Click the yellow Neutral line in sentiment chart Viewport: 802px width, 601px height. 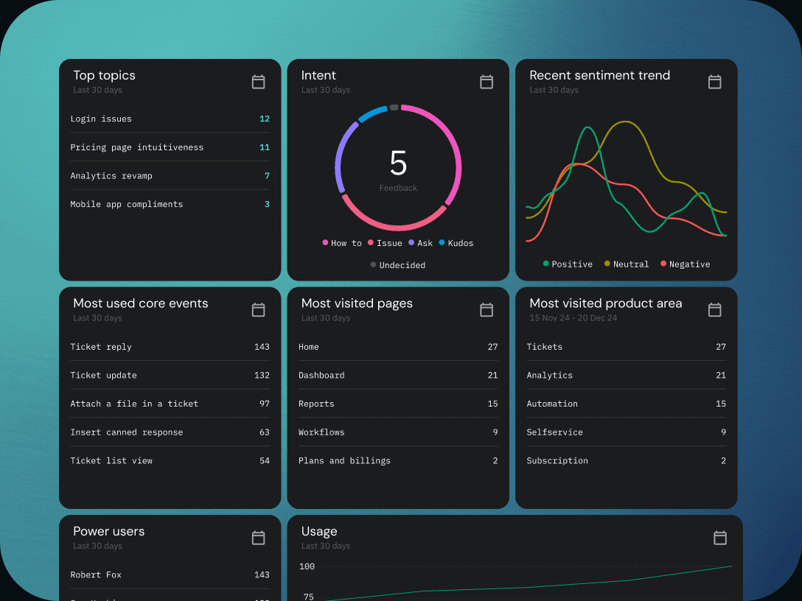point(626,122)
